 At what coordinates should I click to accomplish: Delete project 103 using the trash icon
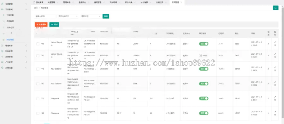(x=275, y=85)
